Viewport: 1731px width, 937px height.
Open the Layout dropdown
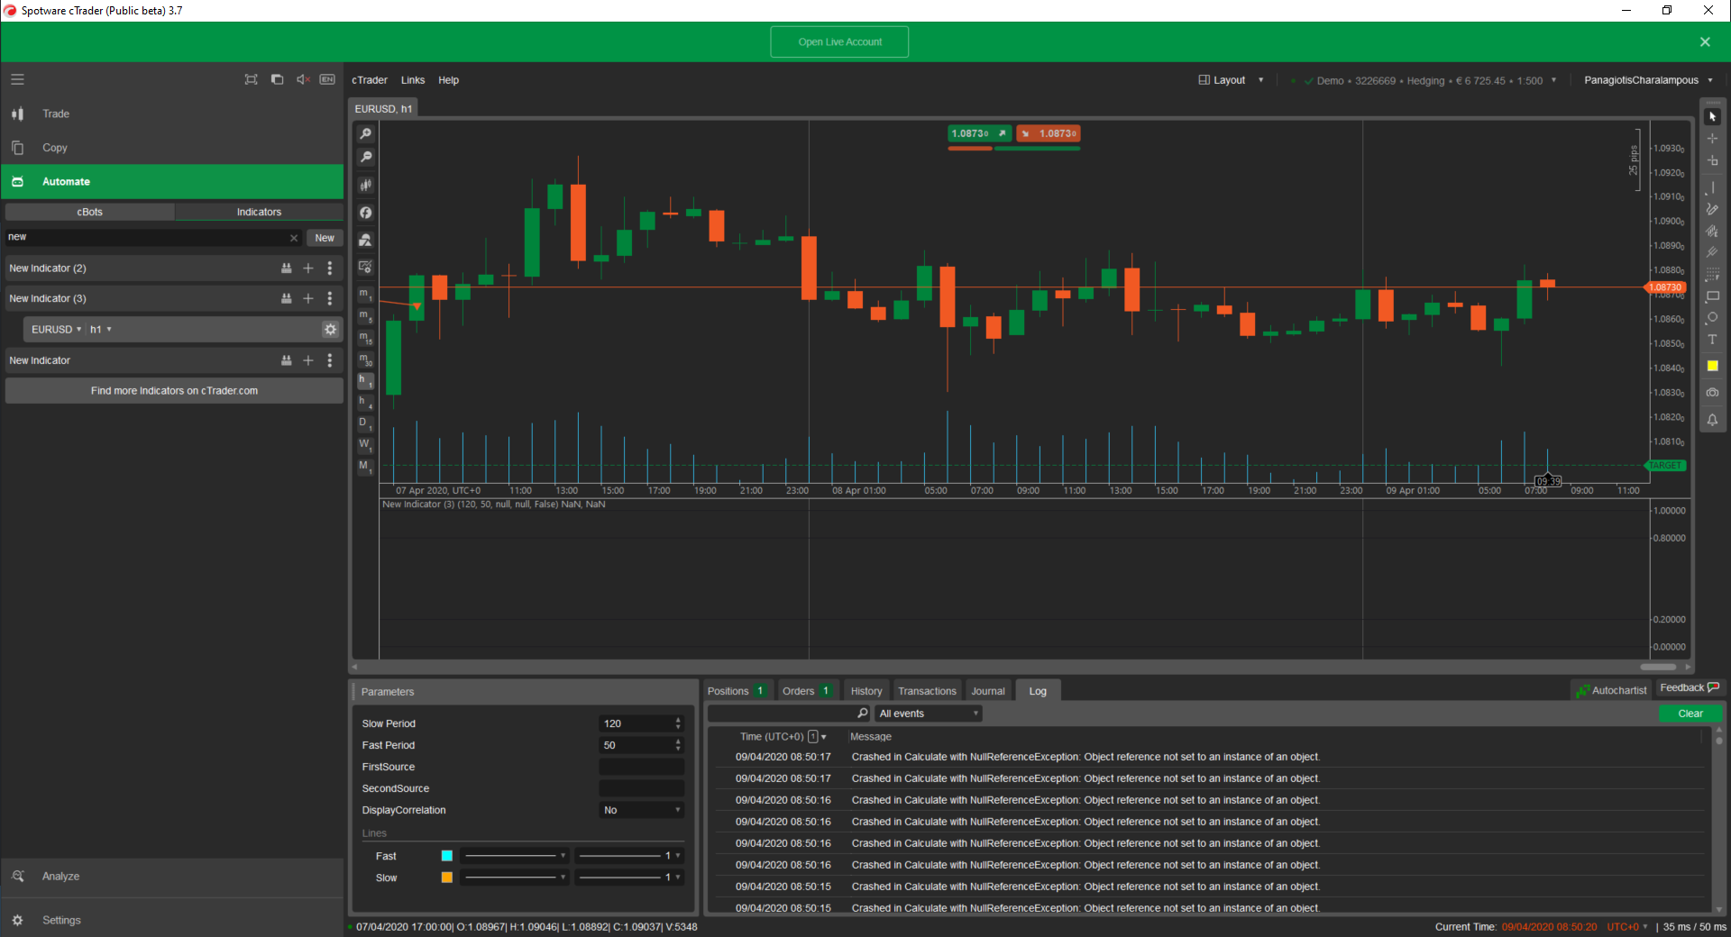coord(1231,80)
